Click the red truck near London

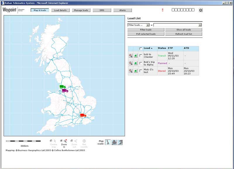(x=83, y=115)
